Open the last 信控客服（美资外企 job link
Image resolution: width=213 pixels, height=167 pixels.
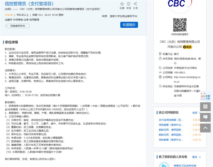coord(171,140)
